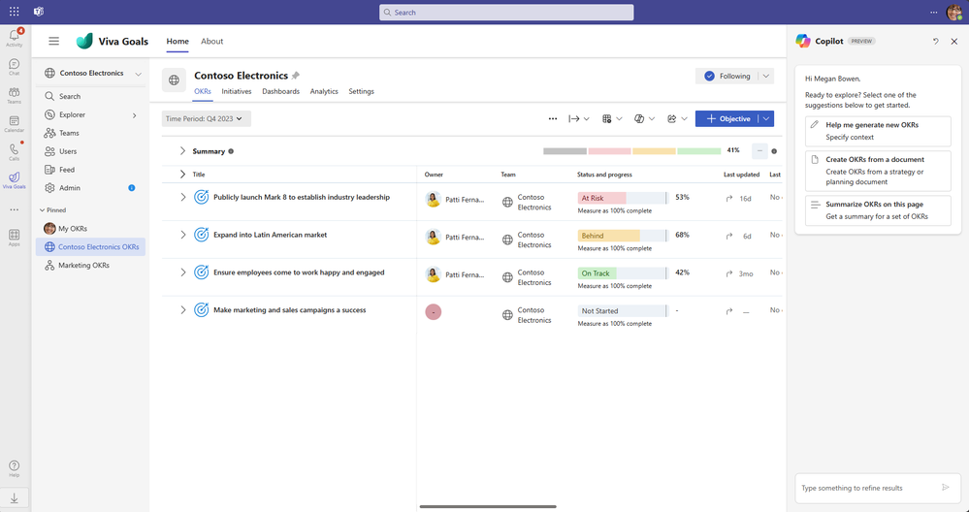The width and height of the screenshot is (969, 512).
Task: Open My OKRs pinned item
Action: [91, 229]
